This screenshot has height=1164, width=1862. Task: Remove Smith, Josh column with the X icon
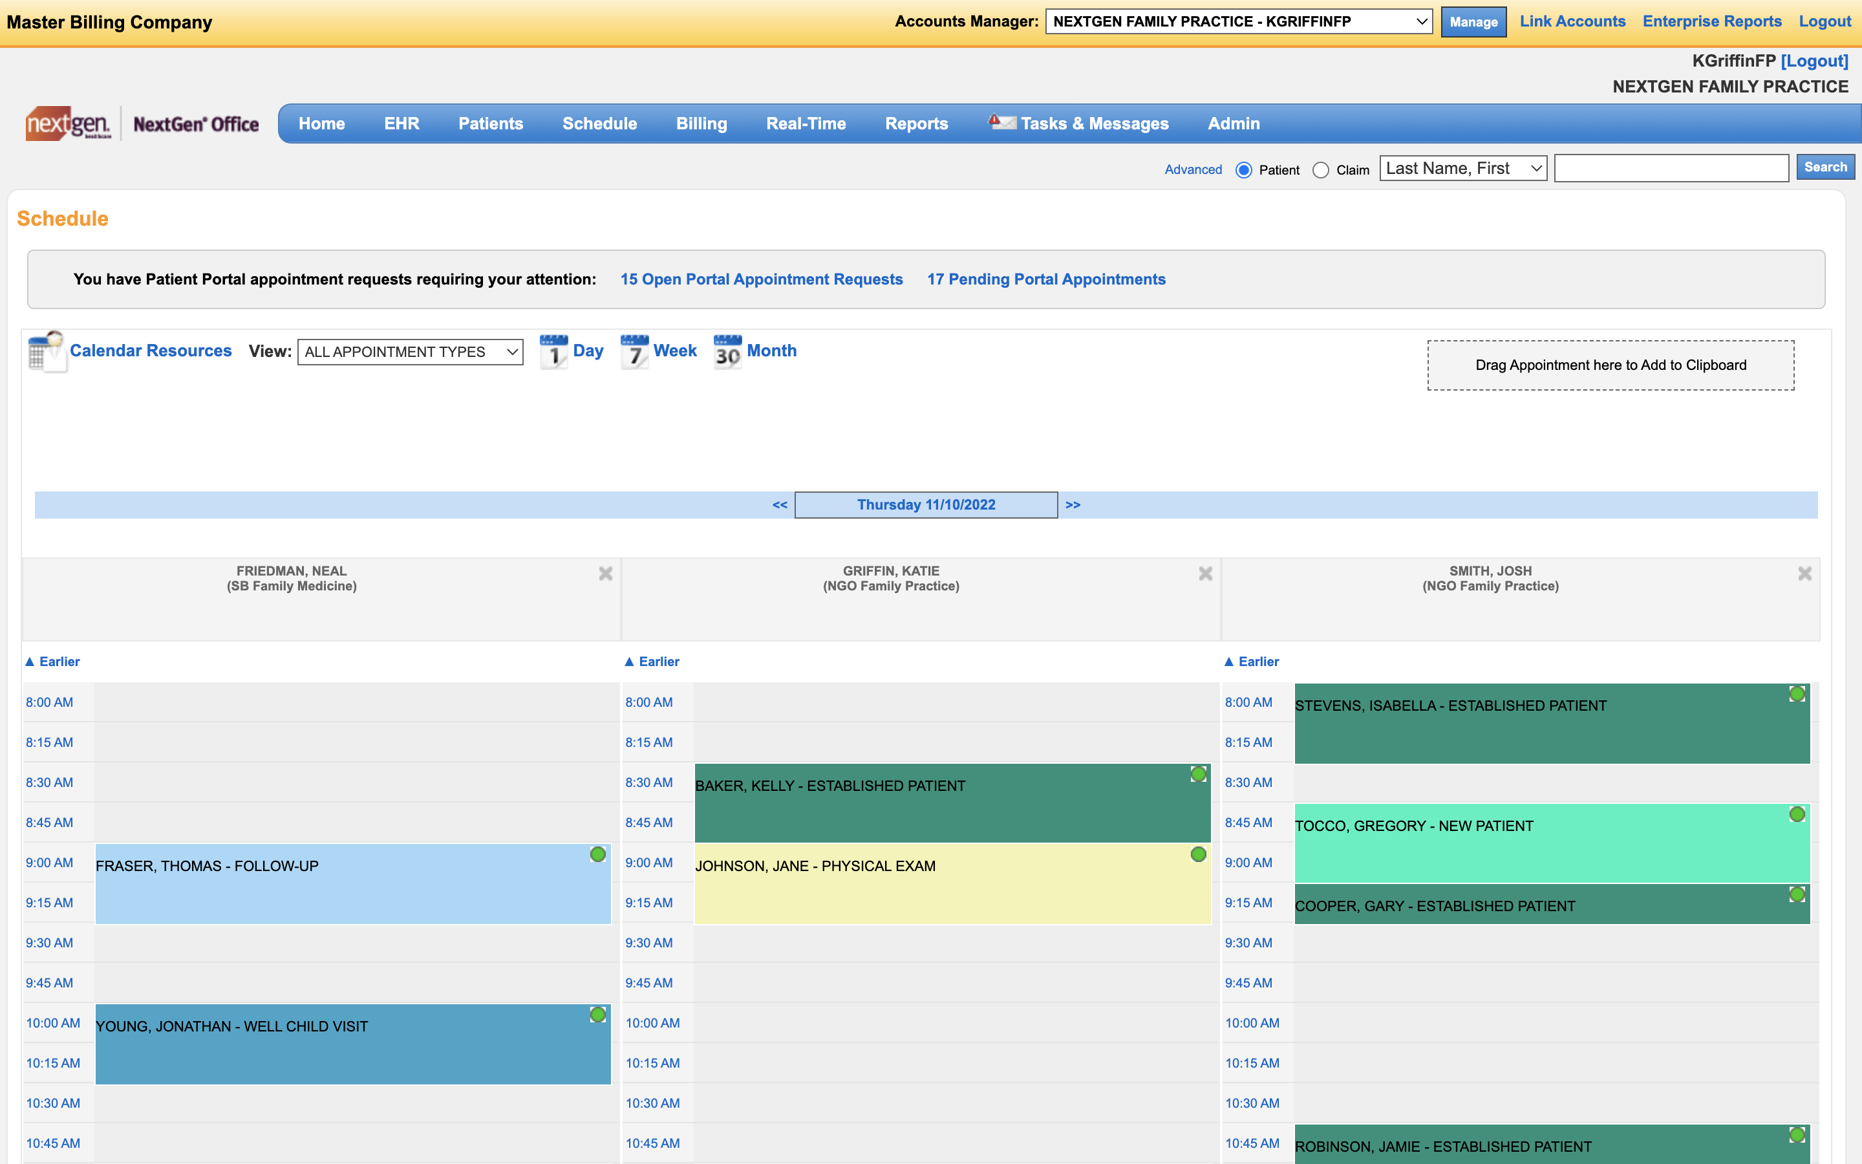[1805, 573]
